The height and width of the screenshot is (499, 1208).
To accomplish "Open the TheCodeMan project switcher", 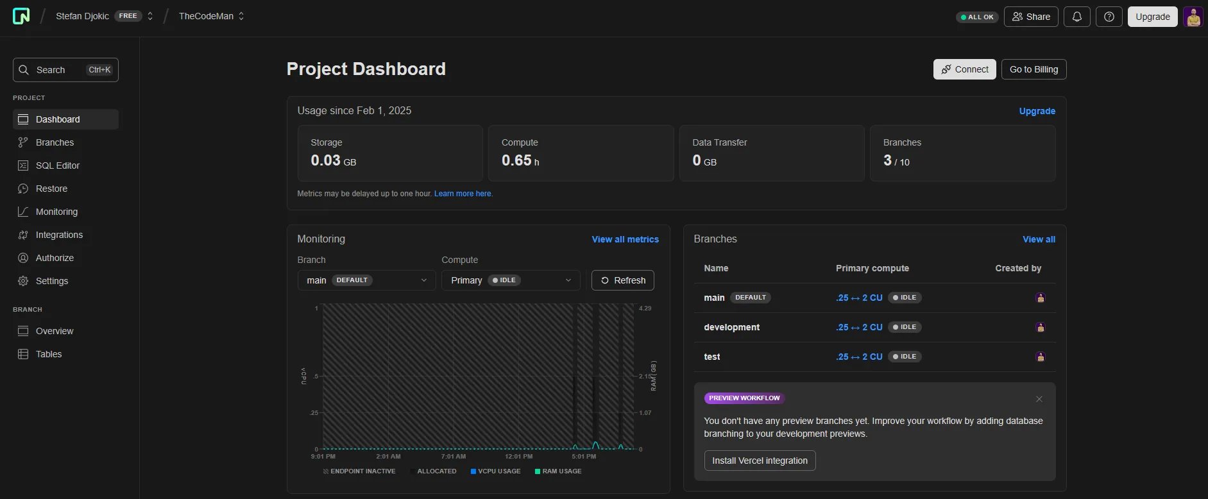I will [x=212, y=16].
